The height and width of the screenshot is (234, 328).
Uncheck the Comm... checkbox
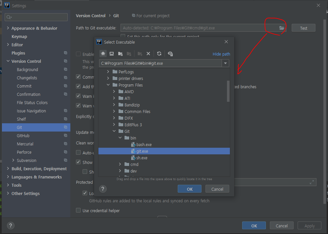click(78, 77)
